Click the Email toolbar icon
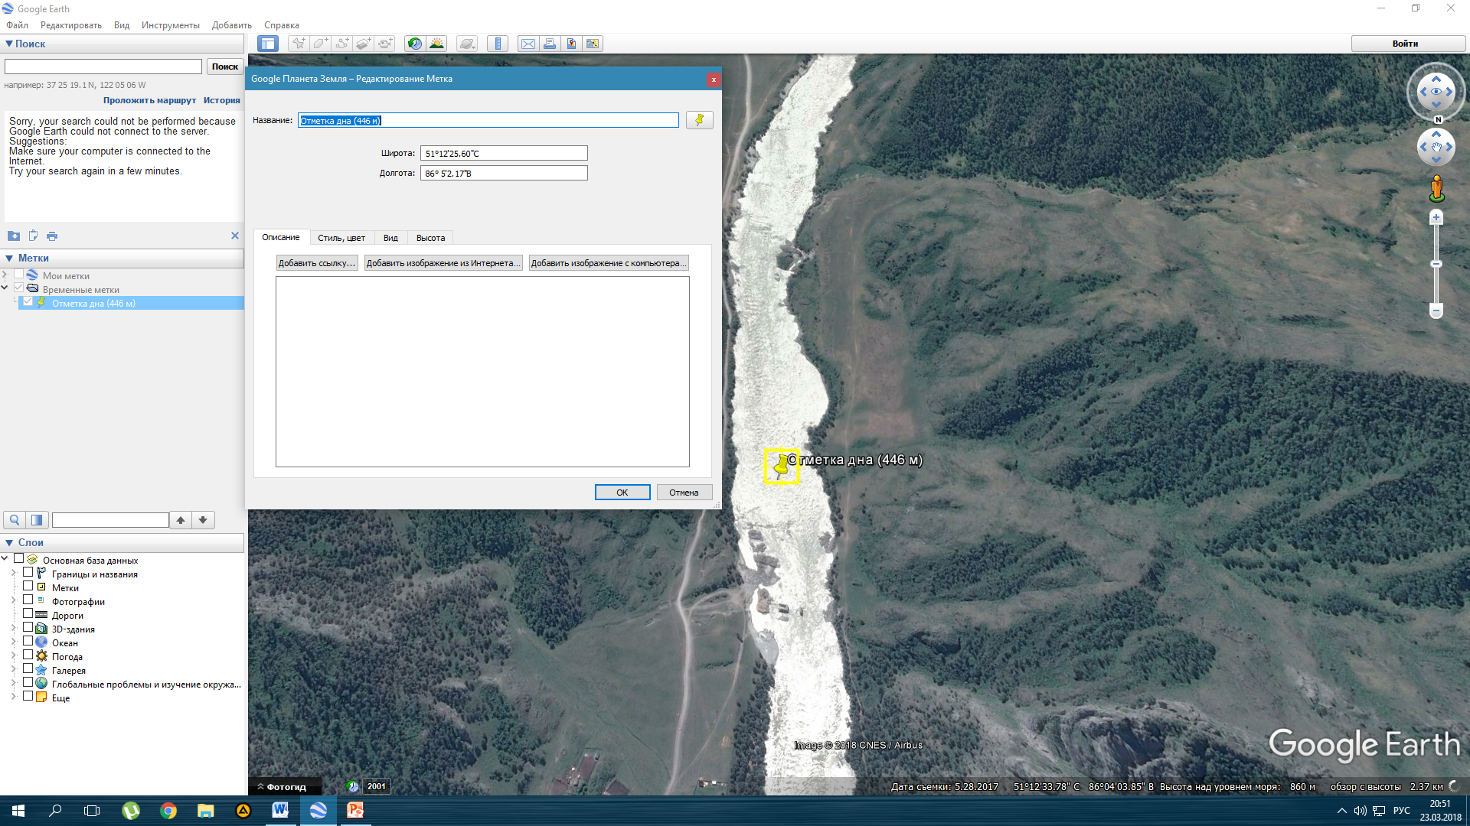The width and height of the screenshot is (1470, 826). (x=528, y=44)
